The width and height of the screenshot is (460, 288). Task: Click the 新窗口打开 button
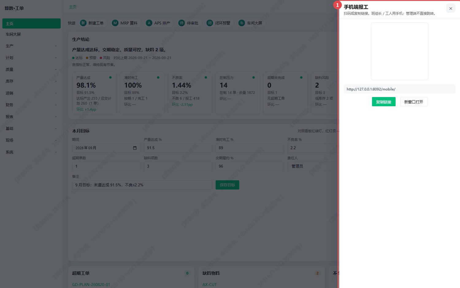(x=413, y=102)
